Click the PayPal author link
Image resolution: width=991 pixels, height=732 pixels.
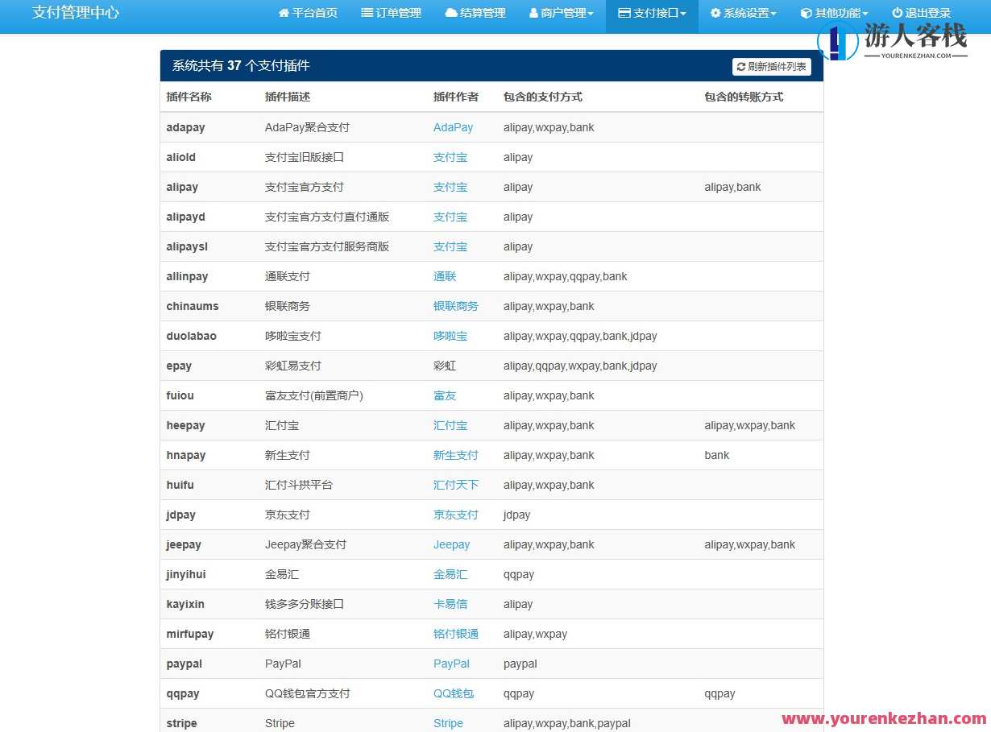tap(451, 664)
